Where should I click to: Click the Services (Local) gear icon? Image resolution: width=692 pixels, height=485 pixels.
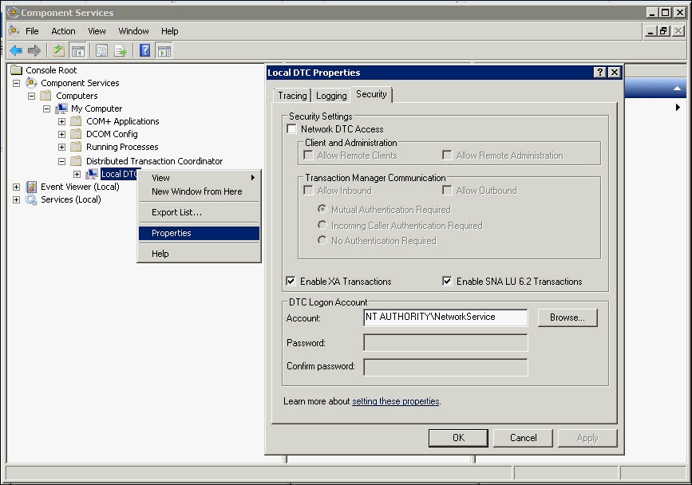coord(31,199)
